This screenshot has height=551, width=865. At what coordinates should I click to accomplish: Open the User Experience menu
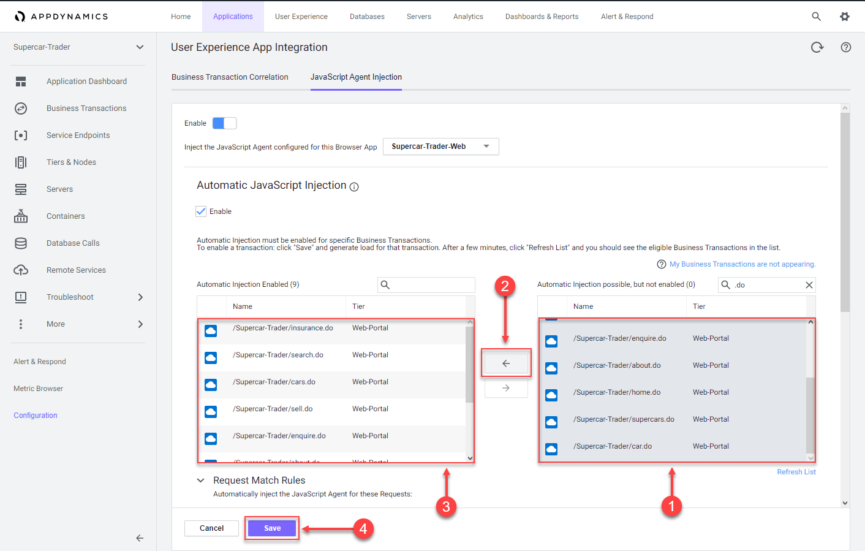pyautogui.click(x=301, y=17)
